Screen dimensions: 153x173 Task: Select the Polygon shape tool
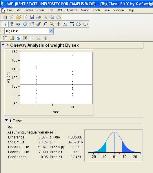tap(79, 24)
